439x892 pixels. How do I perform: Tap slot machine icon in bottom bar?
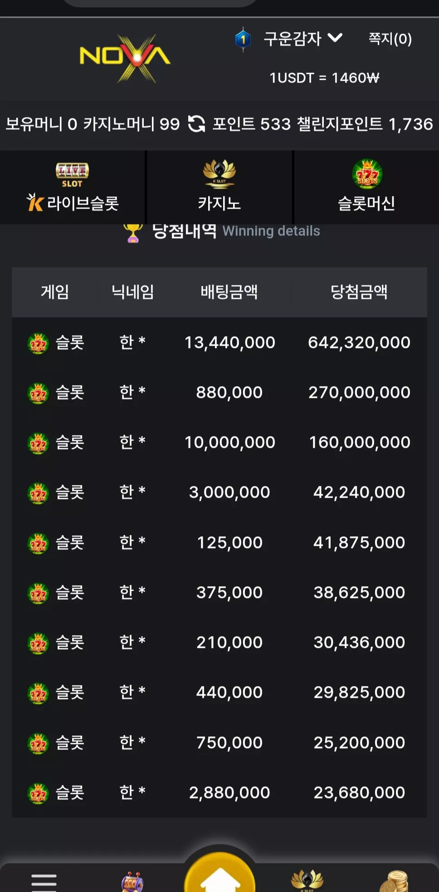[132, 882]
